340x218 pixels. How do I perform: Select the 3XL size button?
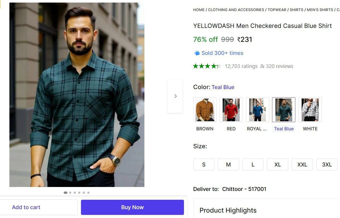coord(327,164)
